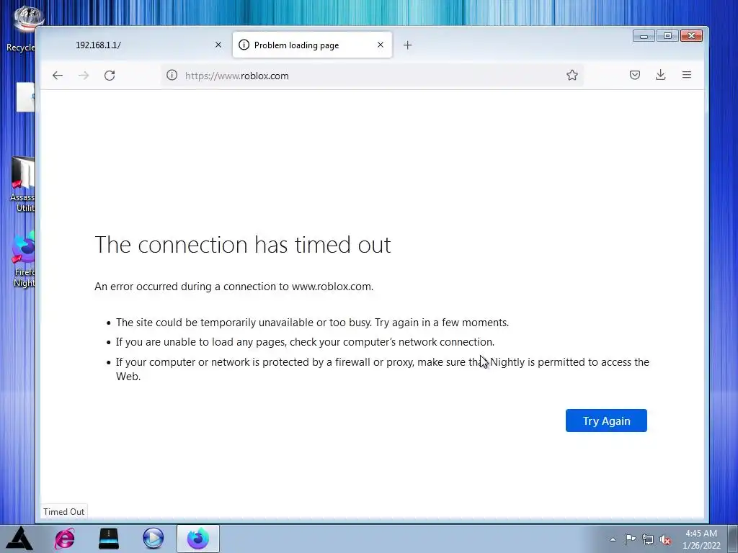This screenshot has width=738, height=553.
Task: Restore down the Firefox window
Action: 667,36
